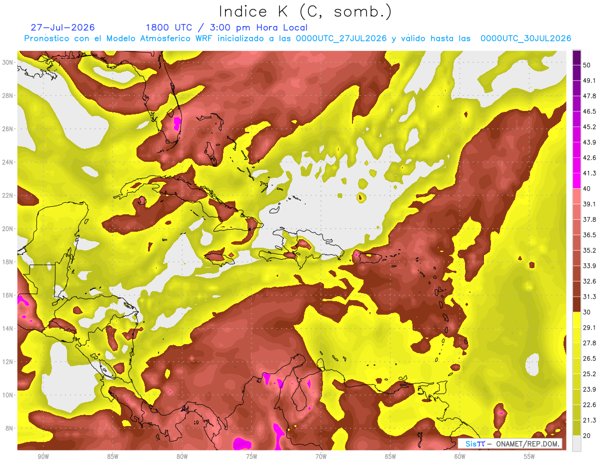The image size is (600, 463).
Task: Click the legend value '20'
Action: (x=587, y=436)
